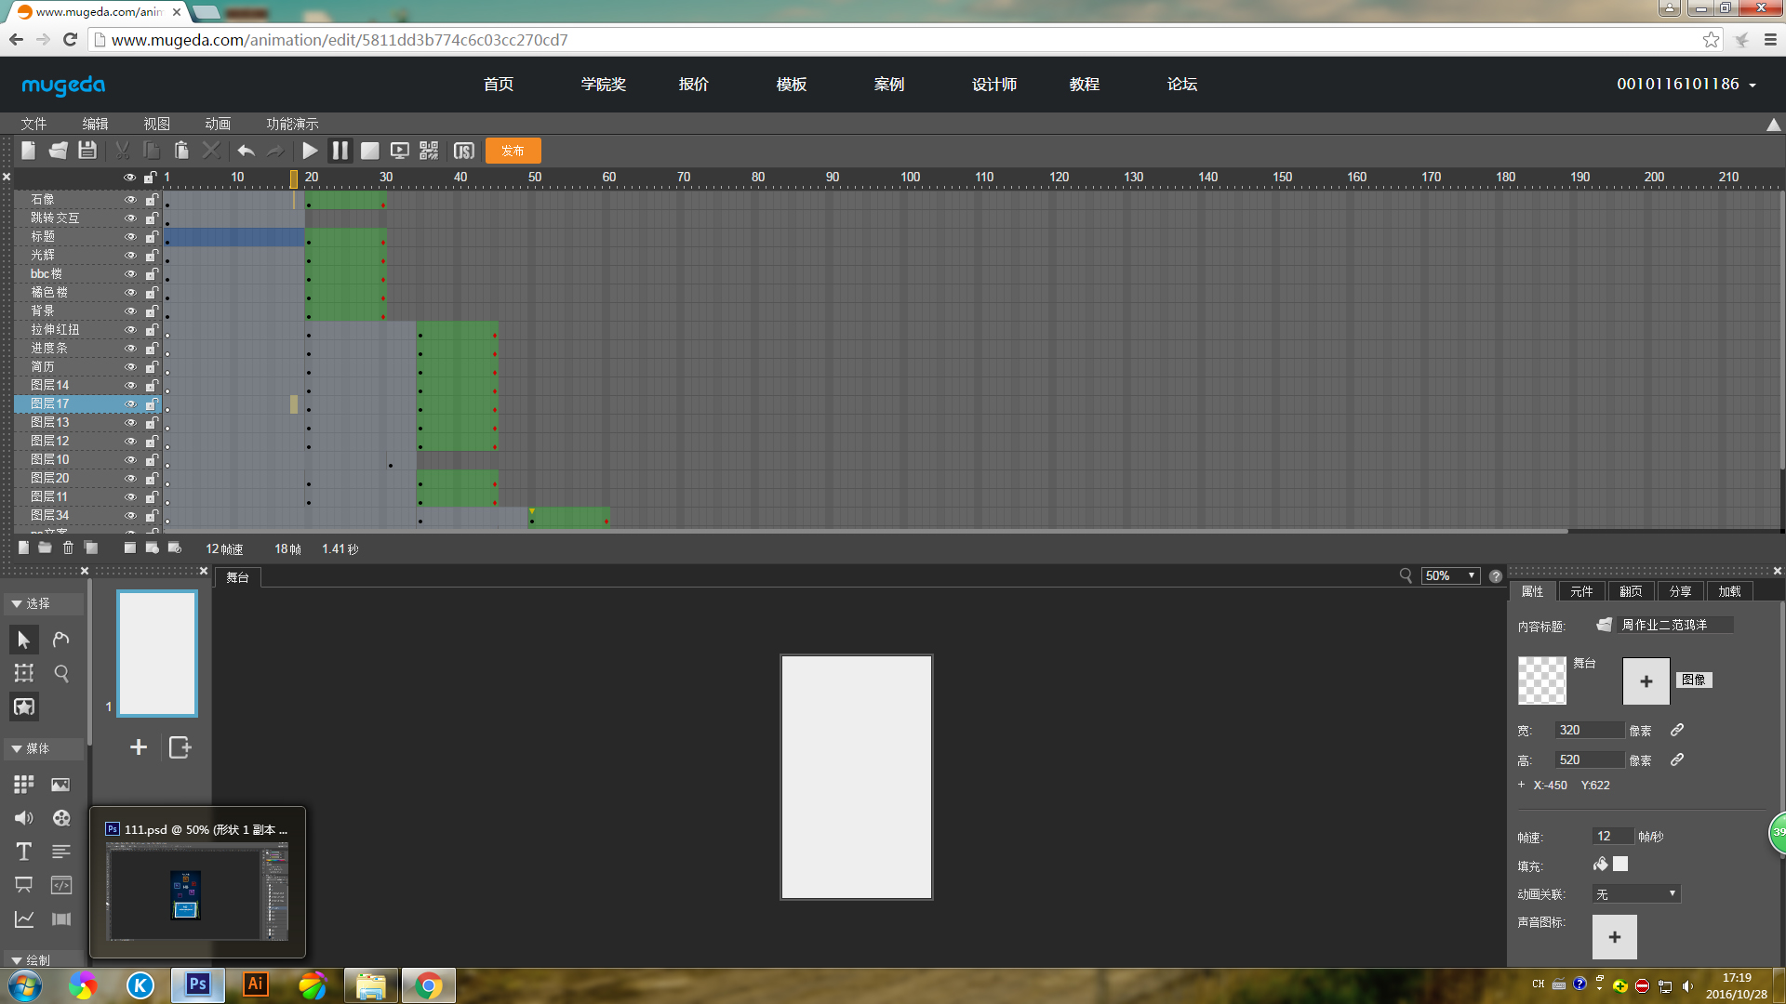Collapse the top navigation with the up triangle

(x=1773, y=125)
